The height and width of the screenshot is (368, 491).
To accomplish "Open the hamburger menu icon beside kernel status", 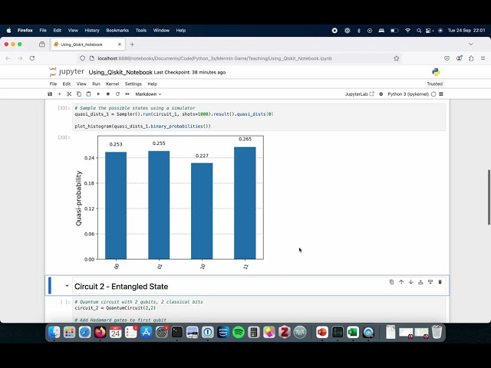I will point(441,94).
